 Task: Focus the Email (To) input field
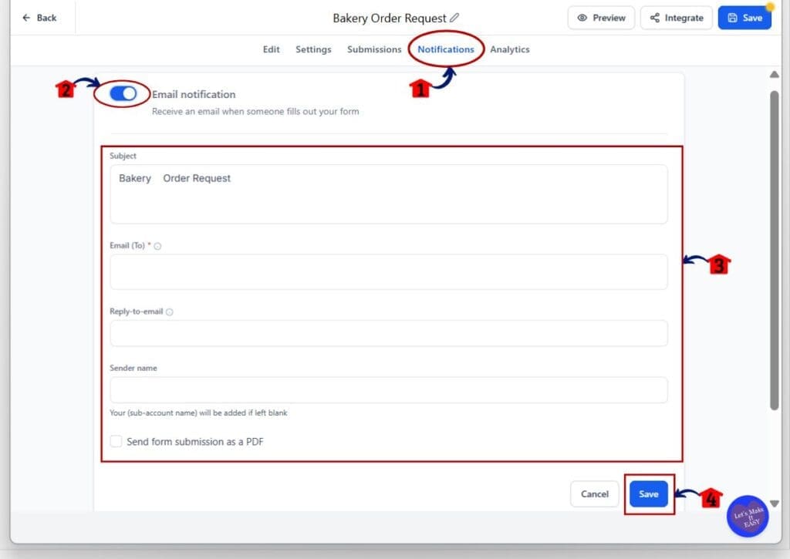[389, 272]
